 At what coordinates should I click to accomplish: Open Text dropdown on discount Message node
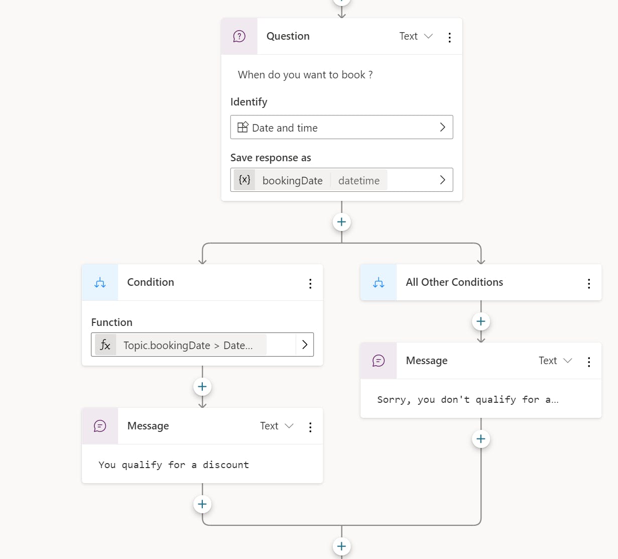click(x=277, y=426)
